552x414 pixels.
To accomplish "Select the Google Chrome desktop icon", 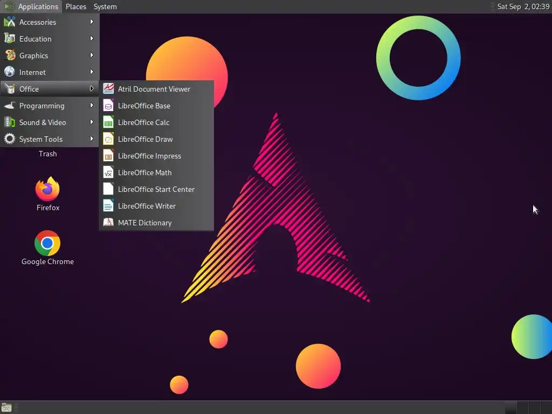I will point(47,243).
